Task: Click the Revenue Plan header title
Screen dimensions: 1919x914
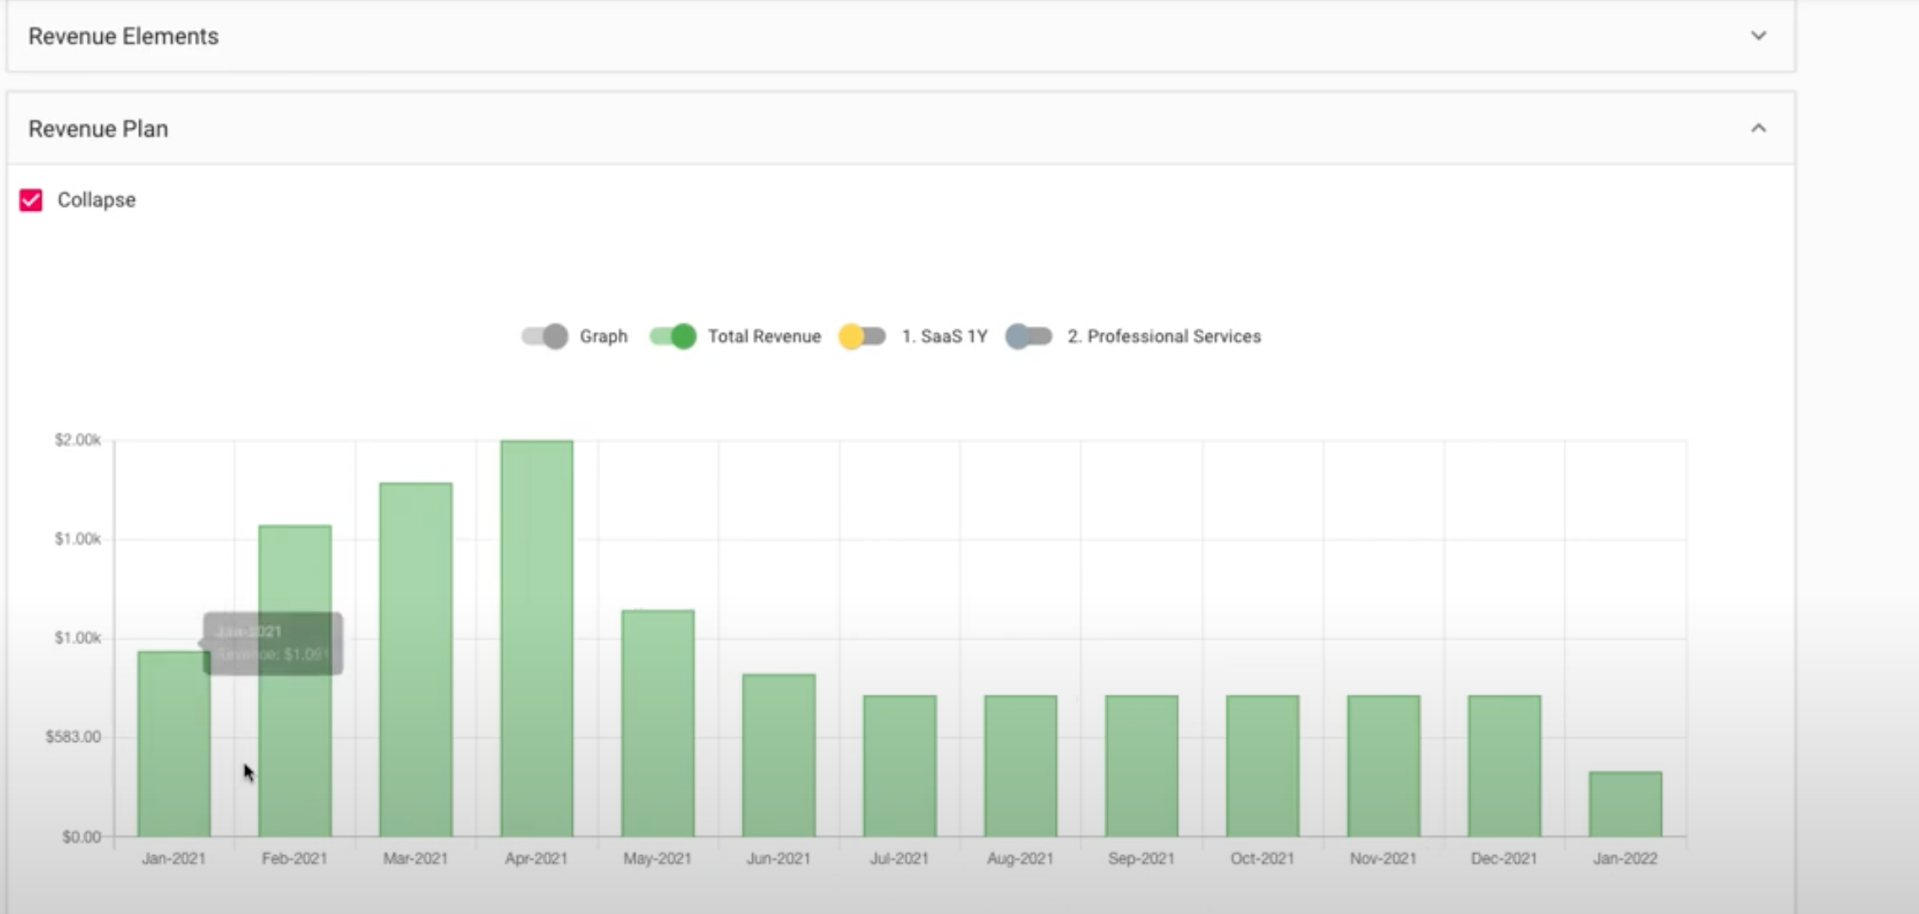Action: click(98, 129)
